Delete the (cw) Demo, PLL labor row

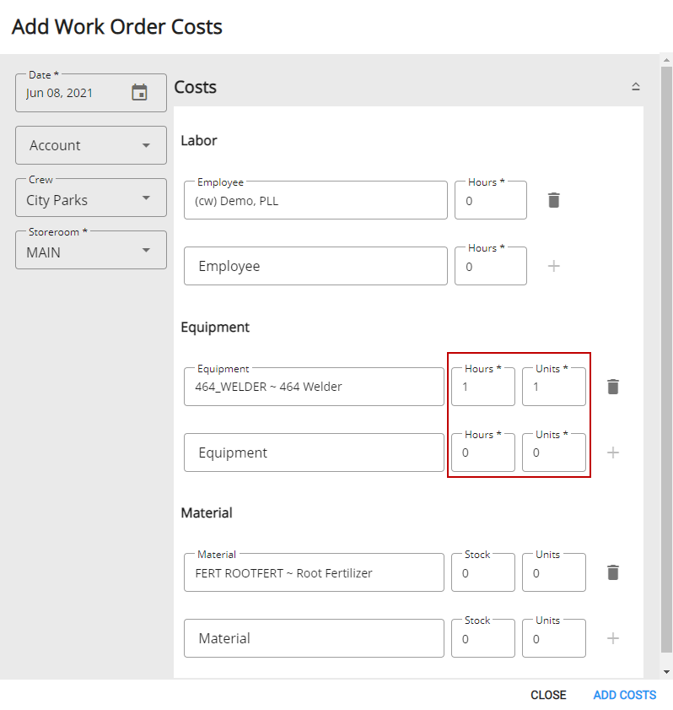click(x=553, y=200)
